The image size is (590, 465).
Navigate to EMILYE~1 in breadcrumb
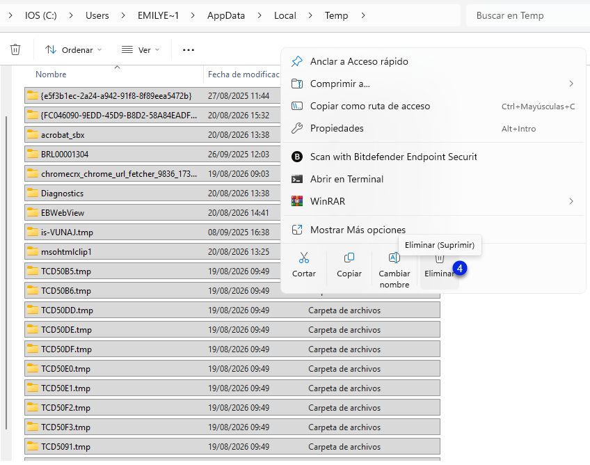[x=158, y=15]
